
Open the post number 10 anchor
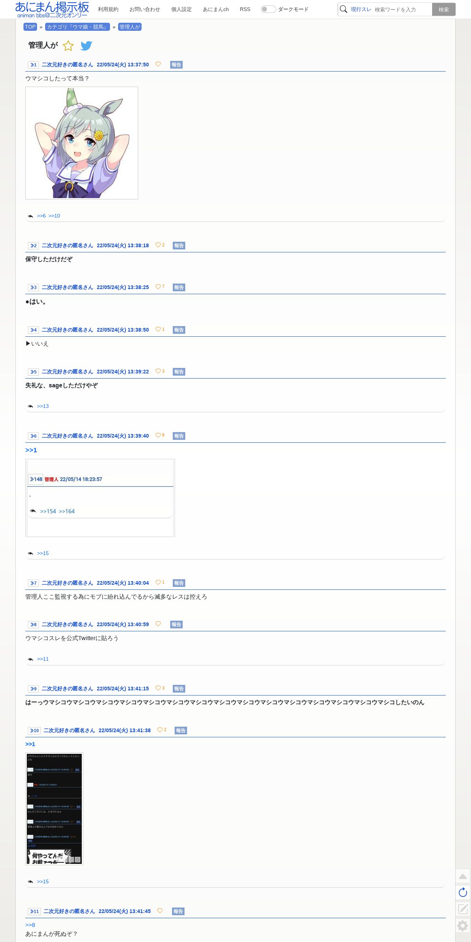pos(34,731)
